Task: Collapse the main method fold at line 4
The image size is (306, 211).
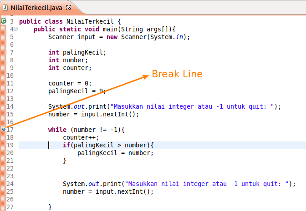Action: click(x=16, y=29)
